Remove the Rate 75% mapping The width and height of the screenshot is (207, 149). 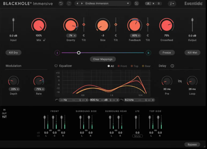tap(43, 89)
